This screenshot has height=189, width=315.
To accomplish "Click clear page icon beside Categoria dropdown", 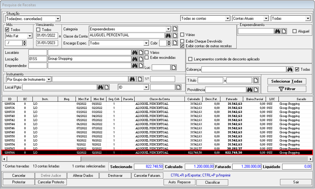I will (175, 29).
